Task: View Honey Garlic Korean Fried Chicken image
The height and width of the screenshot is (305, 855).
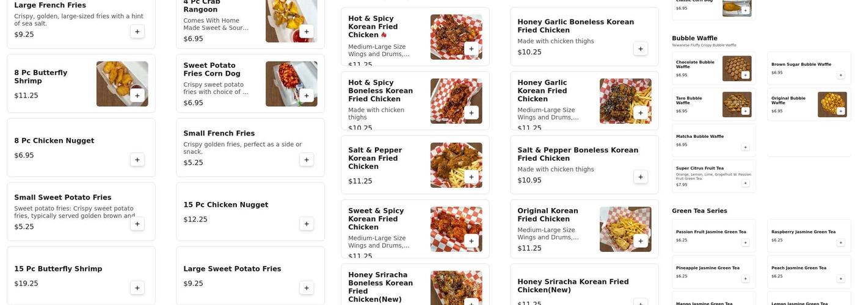Action: click(624, 101)
